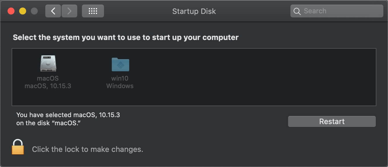Click "Click the lock to make changes" text

point(87,149)
